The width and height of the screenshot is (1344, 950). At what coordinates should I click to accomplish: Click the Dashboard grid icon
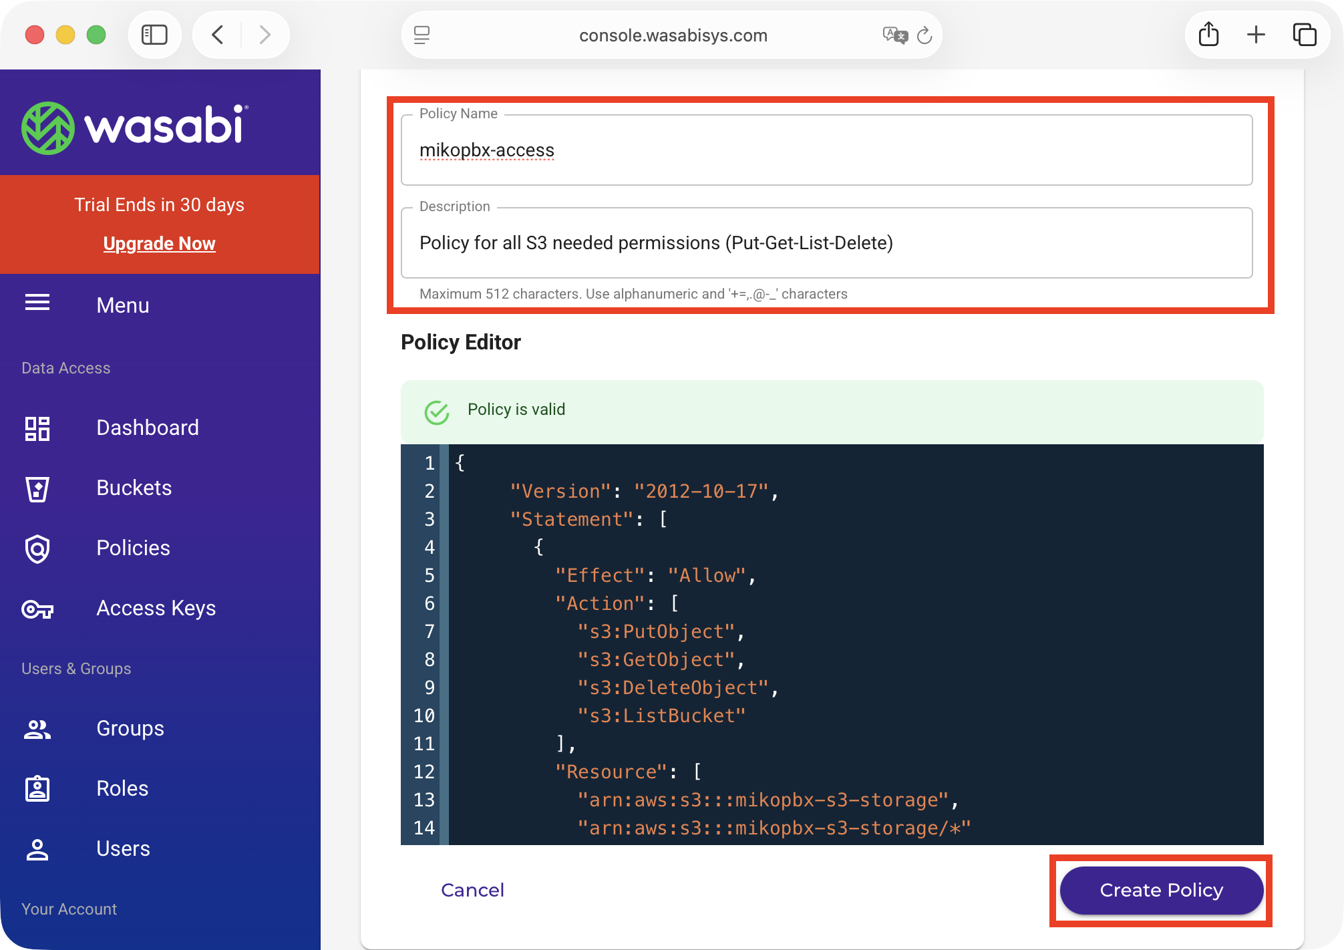point(37,428)
